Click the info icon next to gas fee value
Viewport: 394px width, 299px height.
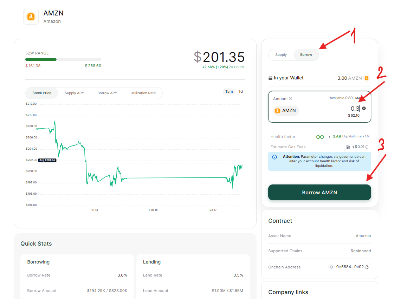367,147
